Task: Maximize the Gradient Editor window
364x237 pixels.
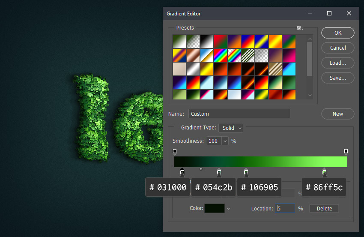Action: (x=329, y=13)
